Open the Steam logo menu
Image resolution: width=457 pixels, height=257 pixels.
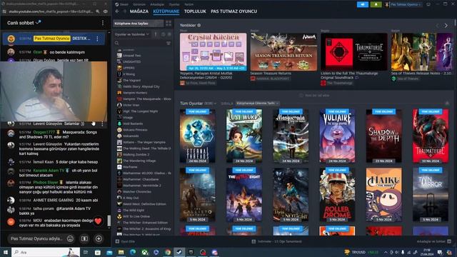(117, 4)
